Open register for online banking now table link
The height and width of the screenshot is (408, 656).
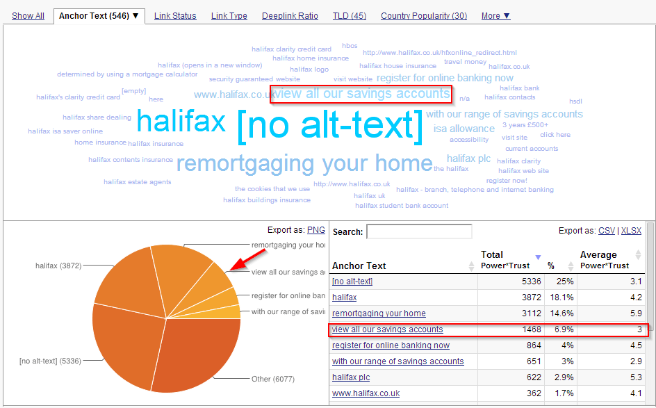click(x=391, y=345)
